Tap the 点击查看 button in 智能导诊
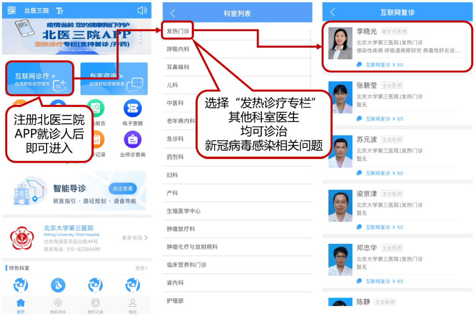Viewport: 475px width, 315px height. tap(122, 188)
